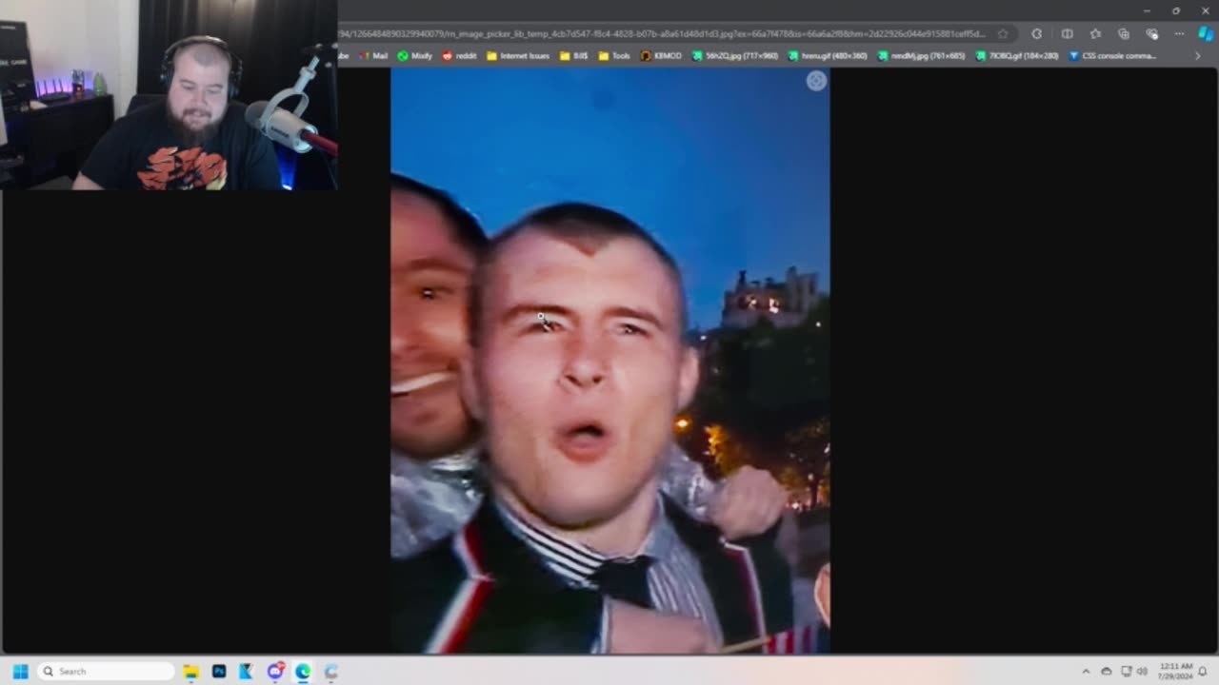Switch to Microsoft Edge in taskbar
The width and height of the screenshot is (1219, 685).
303,671
